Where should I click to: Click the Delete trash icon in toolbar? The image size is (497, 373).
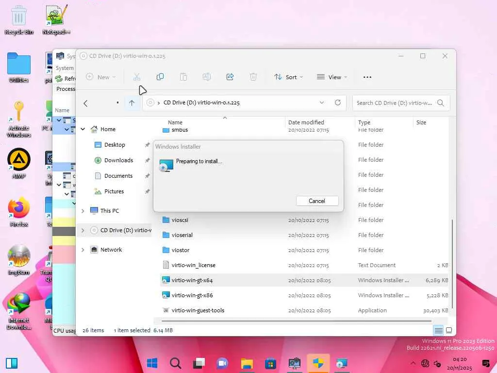pos(253,77)
